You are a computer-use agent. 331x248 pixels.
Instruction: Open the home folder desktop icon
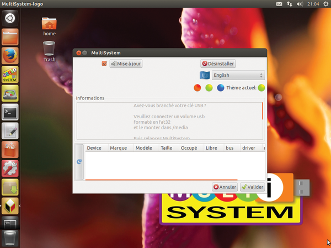[49, 27]
